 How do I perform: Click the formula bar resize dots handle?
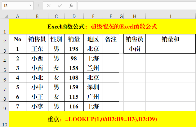(x=38, y=6)
